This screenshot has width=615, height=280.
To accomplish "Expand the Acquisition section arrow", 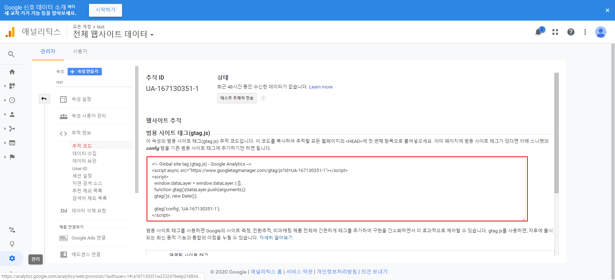I will point(5,129).
